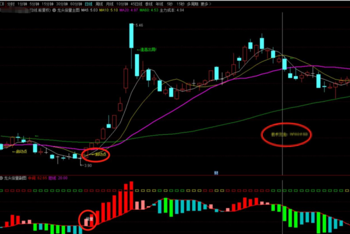The height and width of the screenshot is (234, 350).
Task: Switch to 月线 monthly period
Action: 109,3
